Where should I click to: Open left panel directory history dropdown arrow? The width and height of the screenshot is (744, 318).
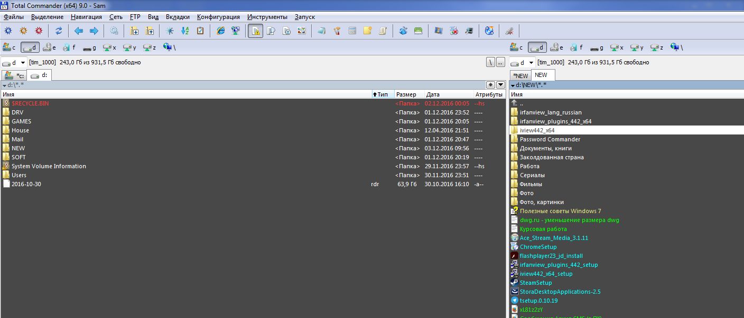(500, 84)
